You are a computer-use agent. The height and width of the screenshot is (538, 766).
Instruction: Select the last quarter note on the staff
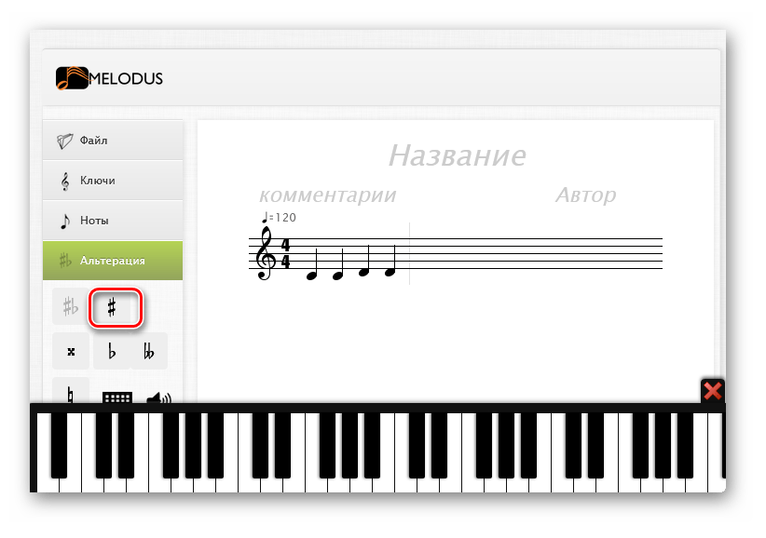click(x=390, y=262)
